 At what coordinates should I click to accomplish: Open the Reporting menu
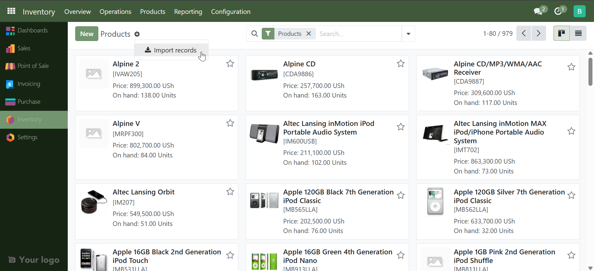tap(188, 11)
